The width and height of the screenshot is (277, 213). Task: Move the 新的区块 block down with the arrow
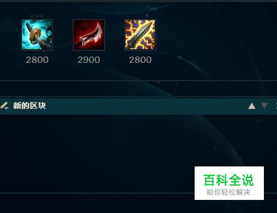point(264,106)
